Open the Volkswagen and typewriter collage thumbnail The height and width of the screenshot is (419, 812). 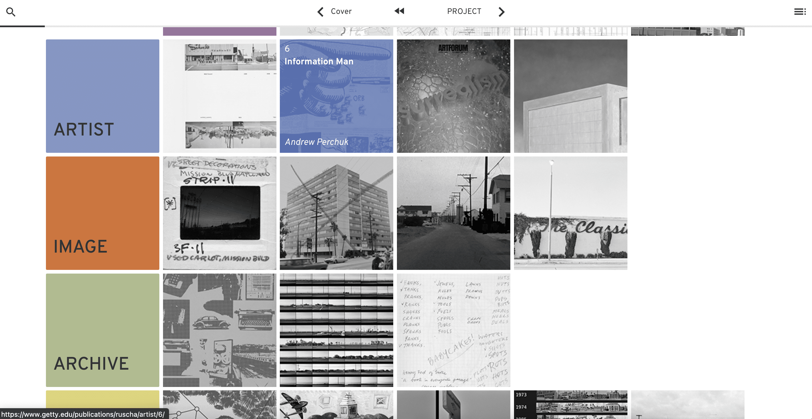pos(219,330)
